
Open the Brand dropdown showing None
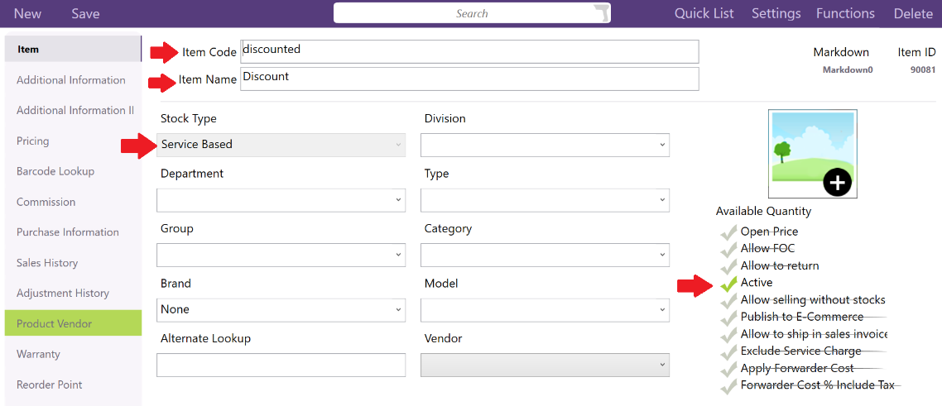click(x=281, y=310)
